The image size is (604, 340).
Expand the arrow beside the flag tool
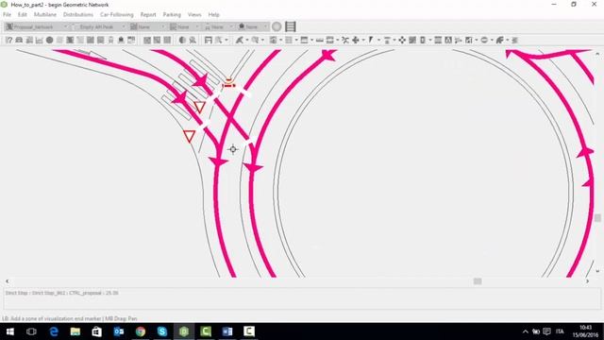click(378, 40)
